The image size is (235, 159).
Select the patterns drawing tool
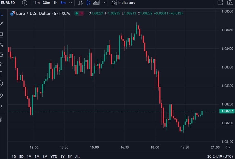2,44
